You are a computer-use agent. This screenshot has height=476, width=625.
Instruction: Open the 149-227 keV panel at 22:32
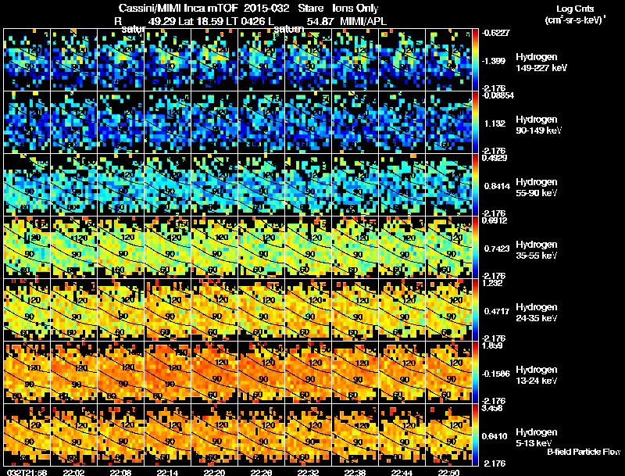coord(309,60)
